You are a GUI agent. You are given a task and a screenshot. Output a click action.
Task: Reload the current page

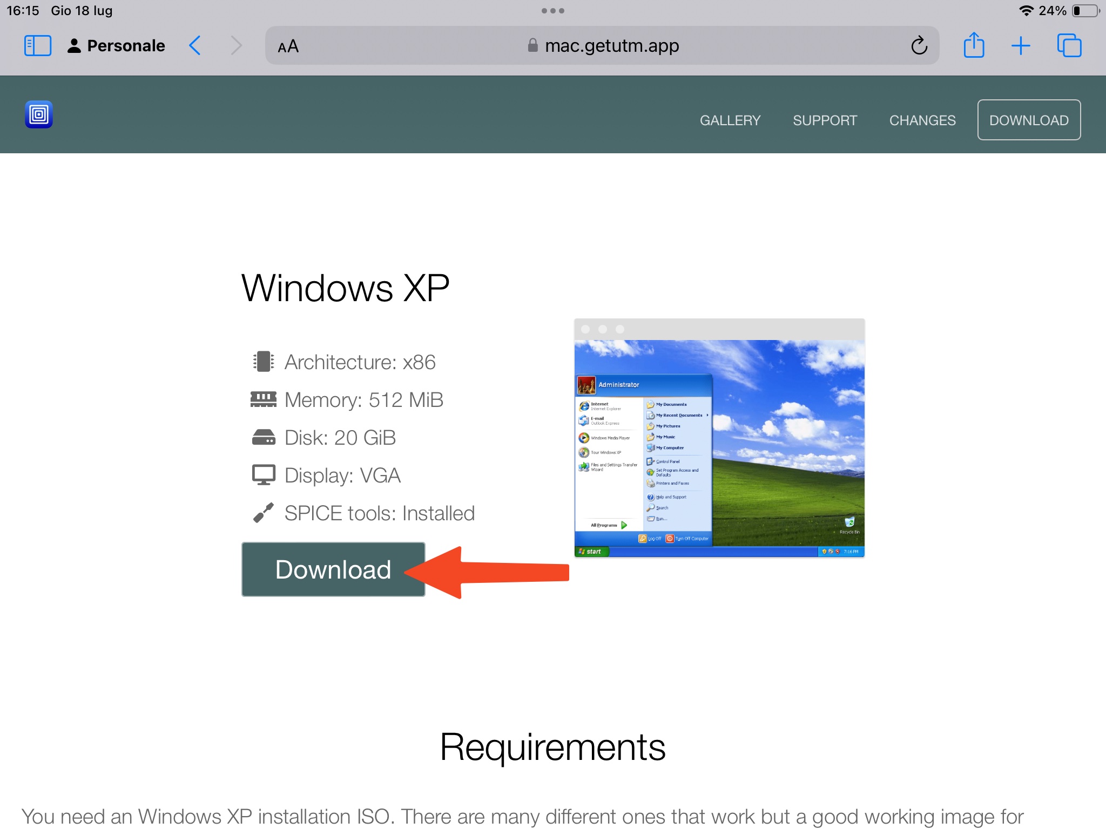[919, 46]
